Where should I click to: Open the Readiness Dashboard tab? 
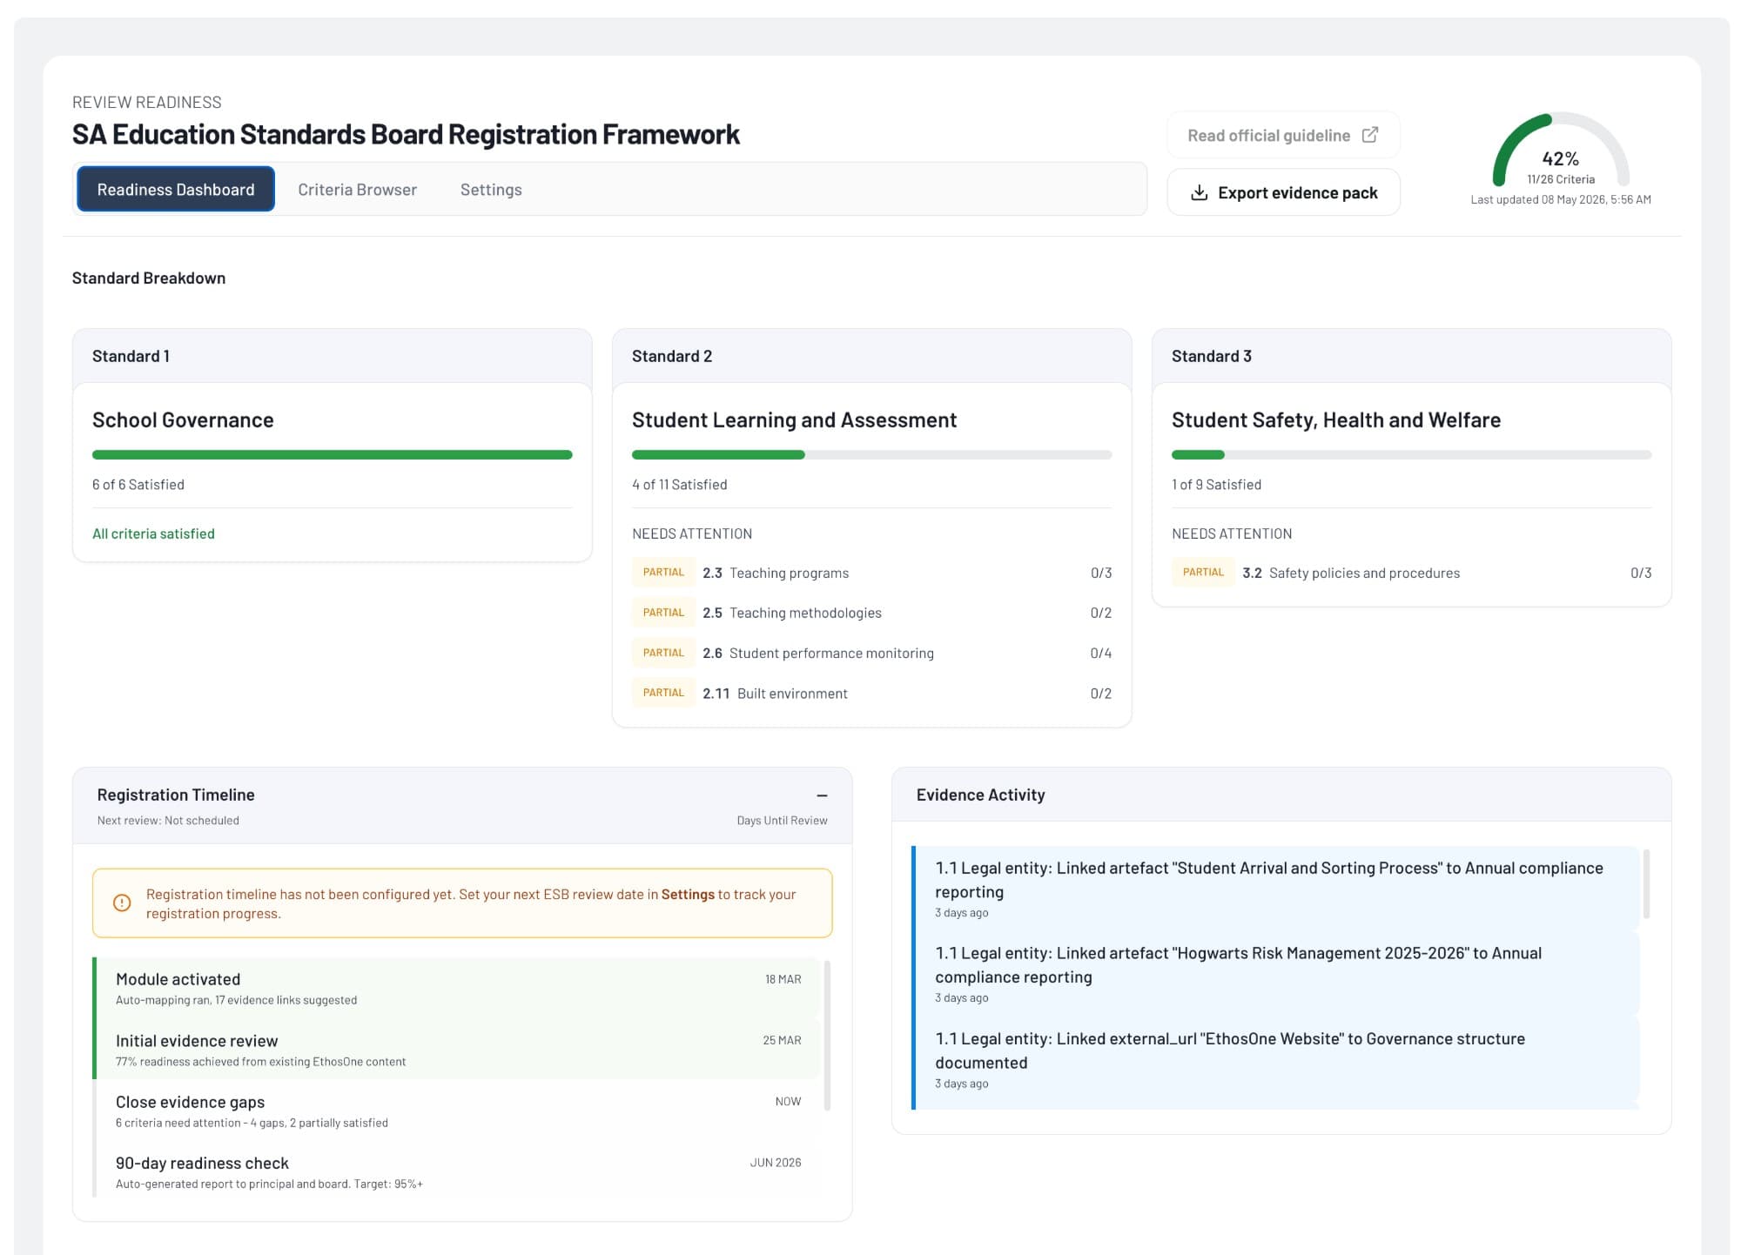[x=176, y=189]
